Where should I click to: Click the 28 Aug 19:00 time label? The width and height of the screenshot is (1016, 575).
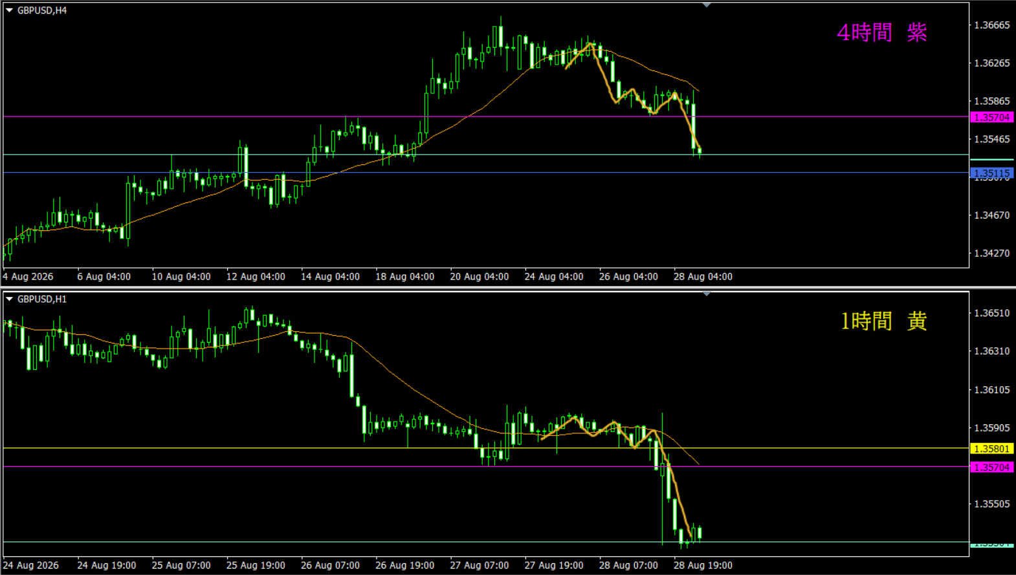tap(703, 565)
